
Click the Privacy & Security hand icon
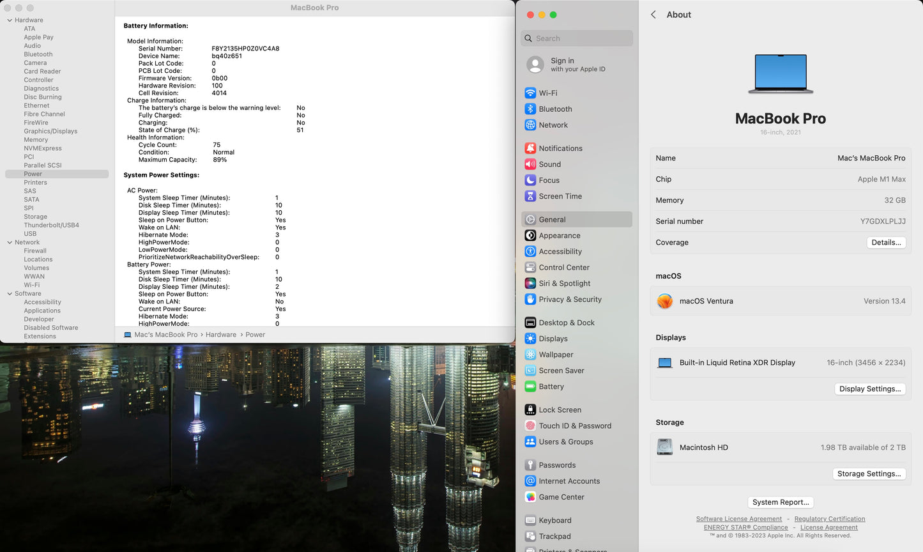pos(530,299)
